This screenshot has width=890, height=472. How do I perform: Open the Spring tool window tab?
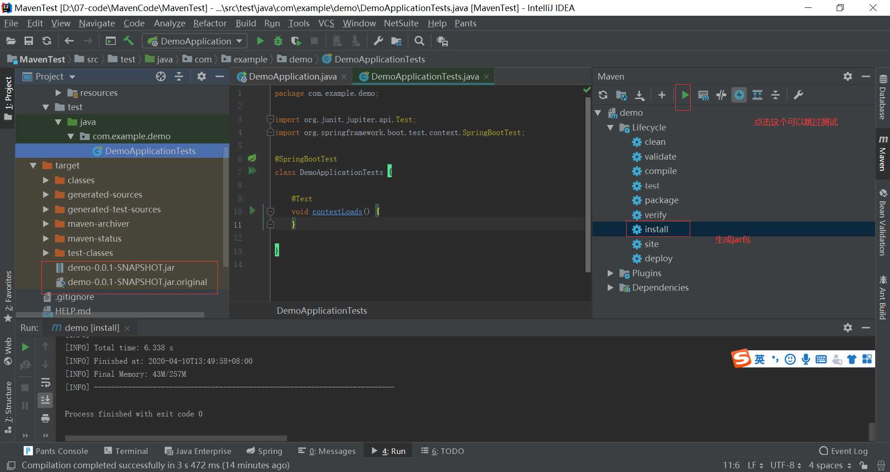264,451
